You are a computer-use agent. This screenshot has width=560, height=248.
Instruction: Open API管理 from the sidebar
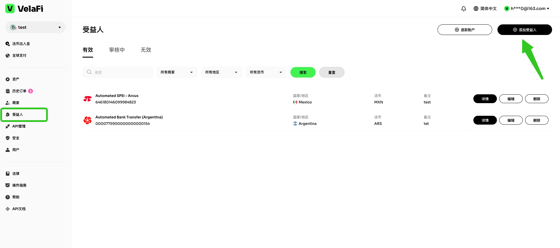coord(19,126)
